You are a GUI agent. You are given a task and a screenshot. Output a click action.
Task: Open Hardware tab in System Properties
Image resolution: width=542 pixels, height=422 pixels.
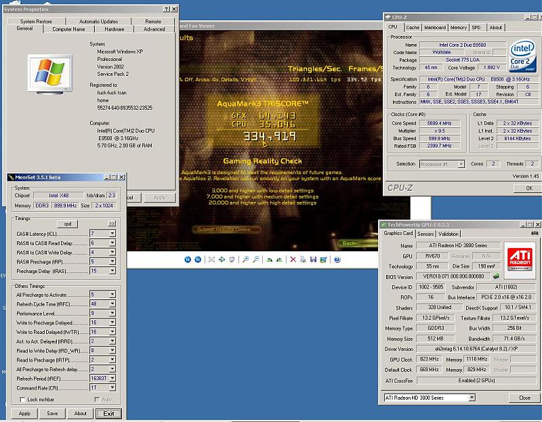[114, 29]
